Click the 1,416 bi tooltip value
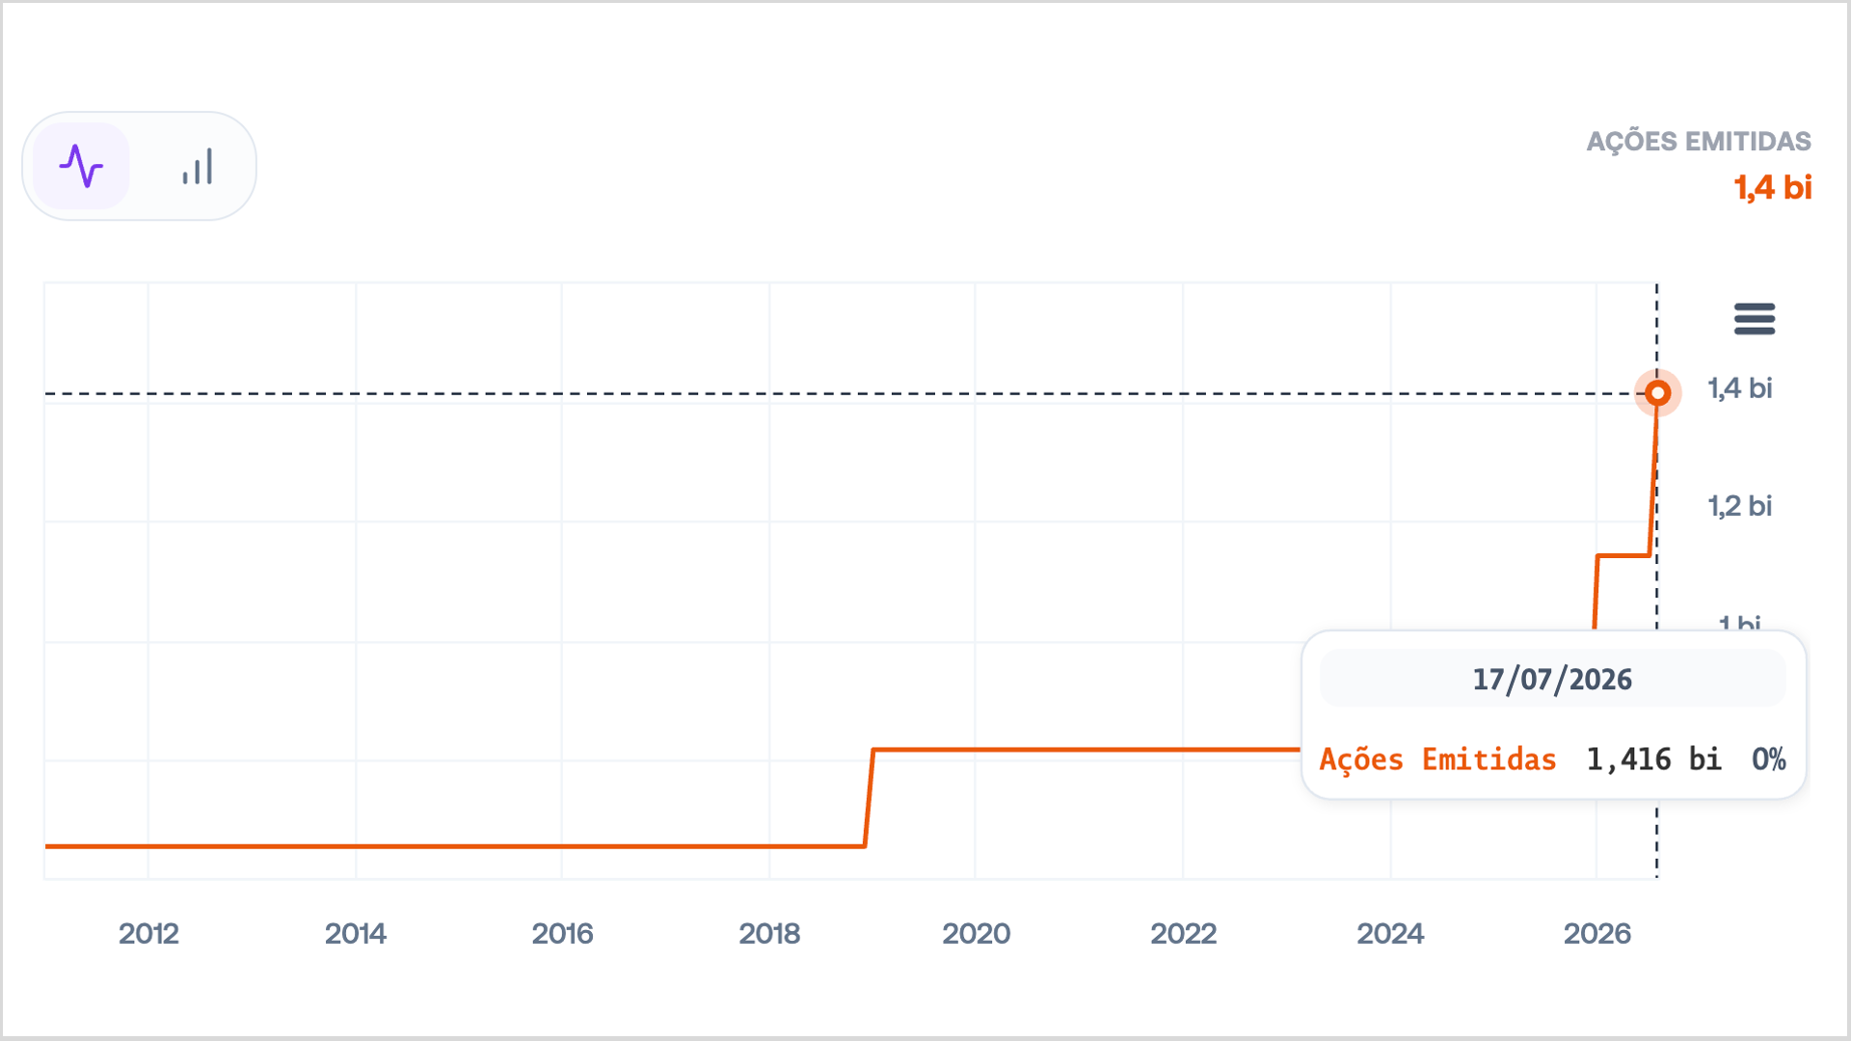The image size is (1851, 1041). (x=1653, y=760)
